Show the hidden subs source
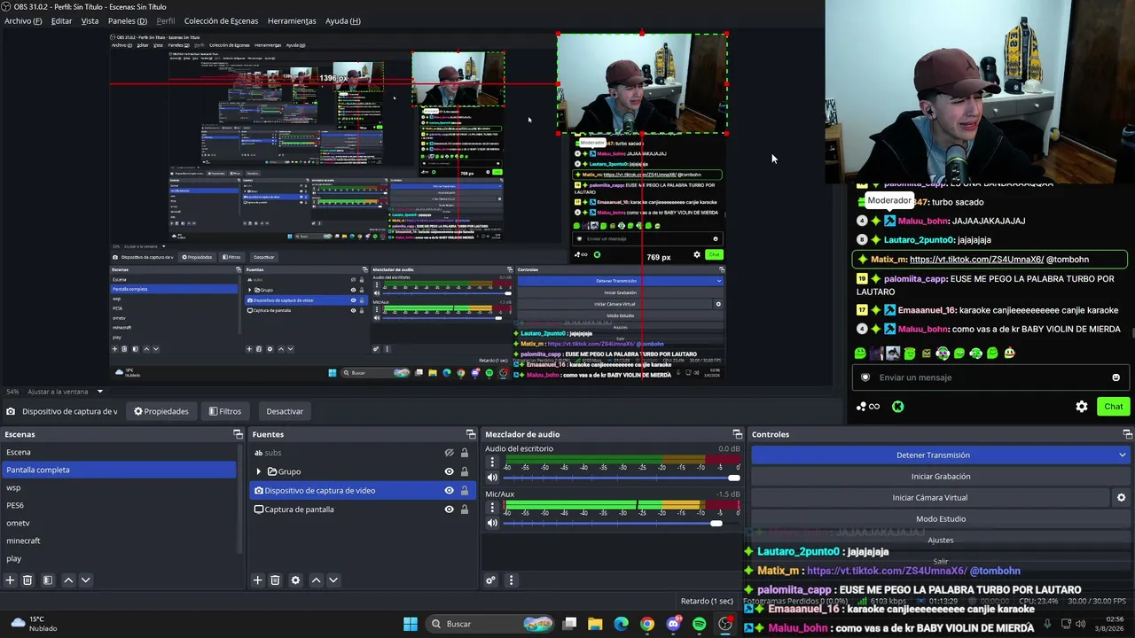The width and height of the screenshot is (1135, 638). tap(450, 453)
